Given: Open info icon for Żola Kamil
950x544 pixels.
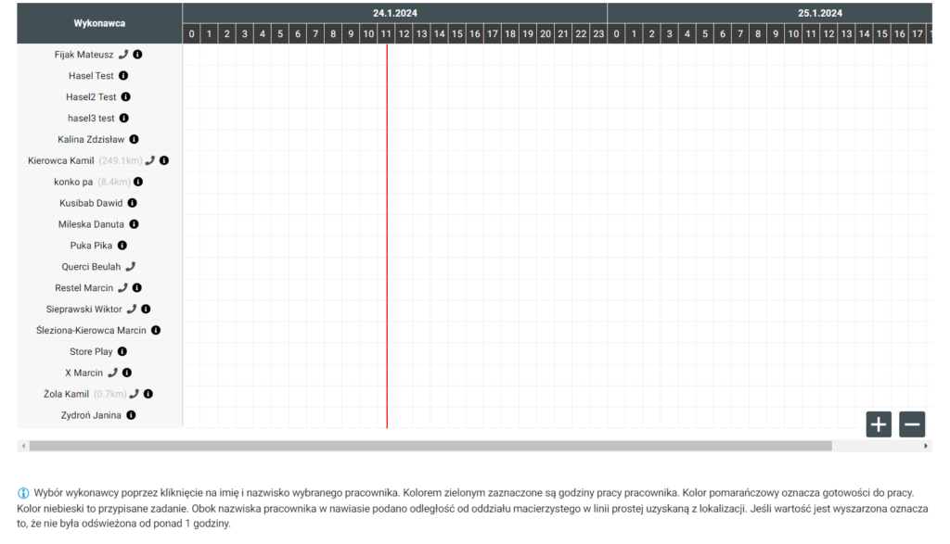Looking at the screenshot, I should [x=148, y=394].
